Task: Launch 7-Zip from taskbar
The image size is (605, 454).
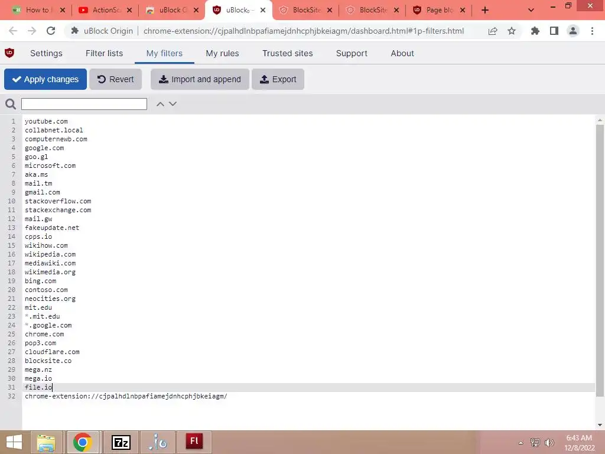Action: (x=121, y=442)
